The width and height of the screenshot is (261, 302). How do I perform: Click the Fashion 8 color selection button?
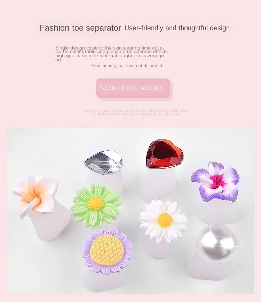click(133, 88)
